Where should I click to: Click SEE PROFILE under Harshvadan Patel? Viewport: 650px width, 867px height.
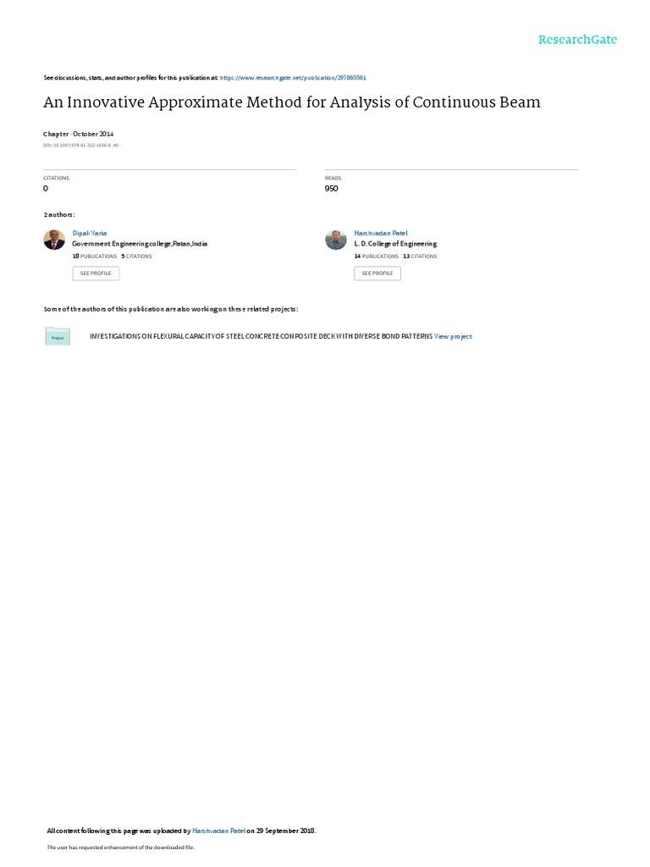(377, 273)
